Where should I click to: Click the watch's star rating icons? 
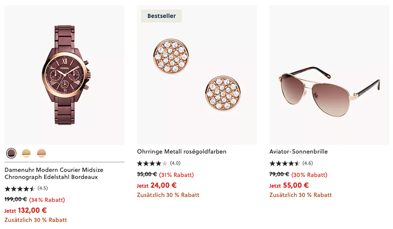(20, 189)
